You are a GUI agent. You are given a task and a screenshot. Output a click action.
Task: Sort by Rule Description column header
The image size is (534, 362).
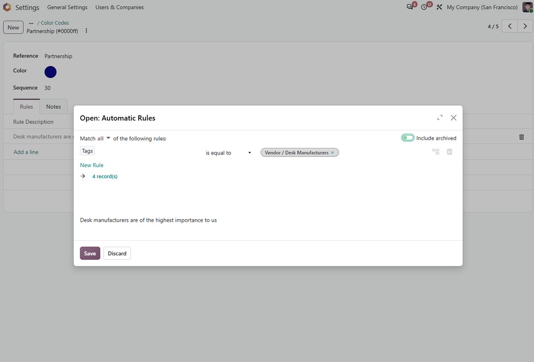pyautogui.click(x=34, y=122)
